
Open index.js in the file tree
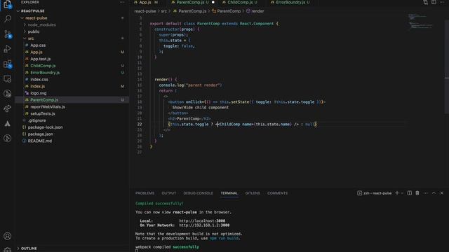coord(37,86)
